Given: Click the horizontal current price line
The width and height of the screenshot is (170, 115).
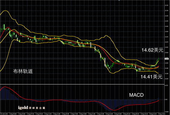Looking at the screenshot, I should click(x=82, y=59).
